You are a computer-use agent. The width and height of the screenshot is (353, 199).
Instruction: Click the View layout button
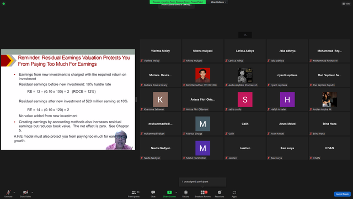tap(346, 4)
